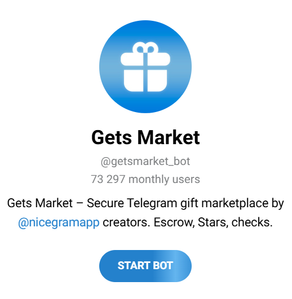
Task: Click the START BOT button
Action: coord(145,266)
